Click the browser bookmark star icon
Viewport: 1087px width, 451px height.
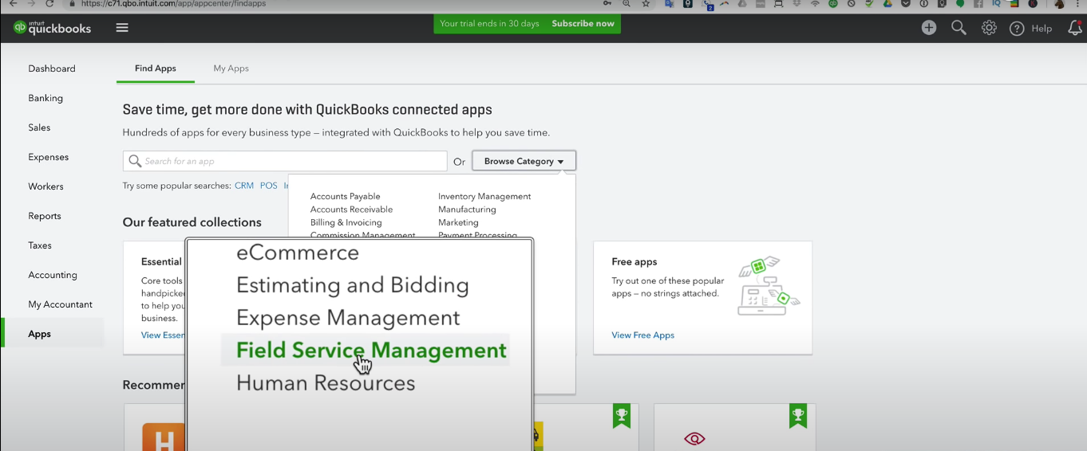646,4
